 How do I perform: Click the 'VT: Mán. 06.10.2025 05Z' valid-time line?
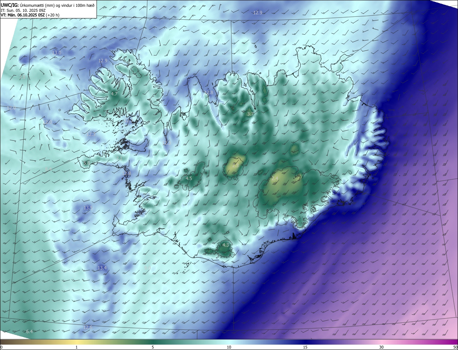tap(30, 15)
